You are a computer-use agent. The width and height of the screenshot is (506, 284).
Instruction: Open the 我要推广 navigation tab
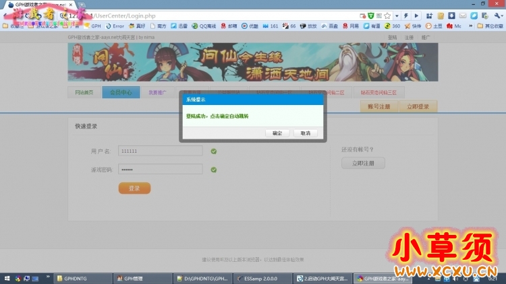[x=157, y=93]
